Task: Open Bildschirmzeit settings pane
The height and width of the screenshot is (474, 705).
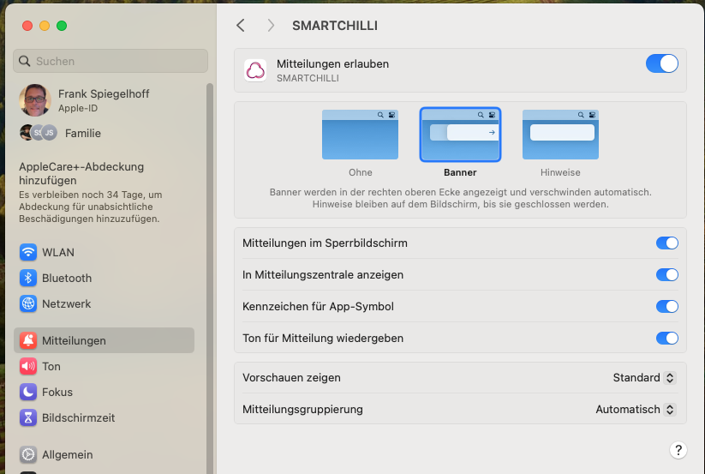Action: (104, 417)
